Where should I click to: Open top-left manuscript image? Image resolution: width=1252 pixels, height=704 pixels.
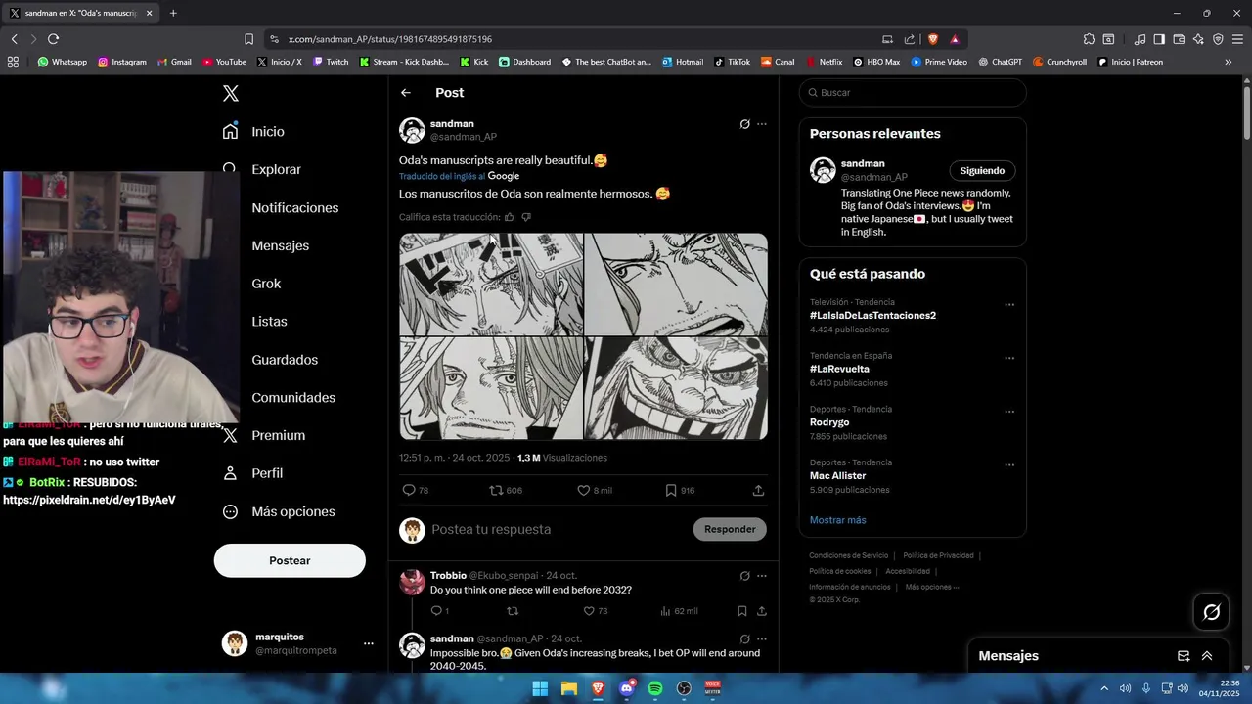pyautogui.click(x=491, y=284)
